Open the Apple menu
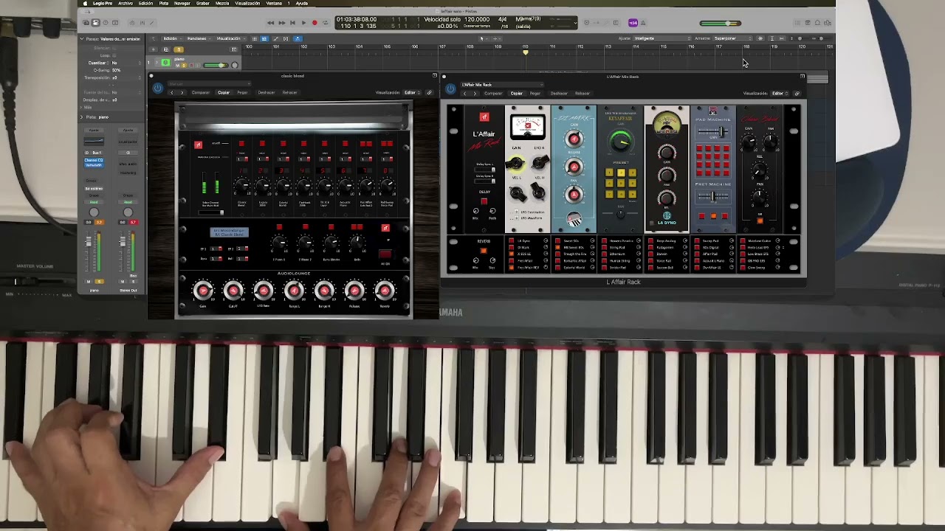The height and width of the screenshot is (531, 945). [x=85, y=3]
